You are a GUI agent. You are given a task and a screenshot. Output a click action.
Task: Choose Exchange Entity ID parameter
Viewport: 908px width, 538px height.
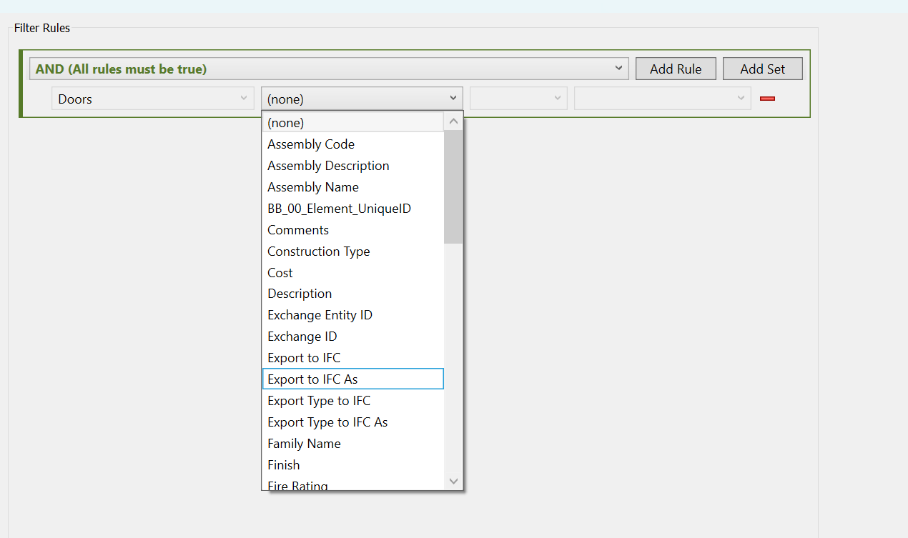point(320,315)
